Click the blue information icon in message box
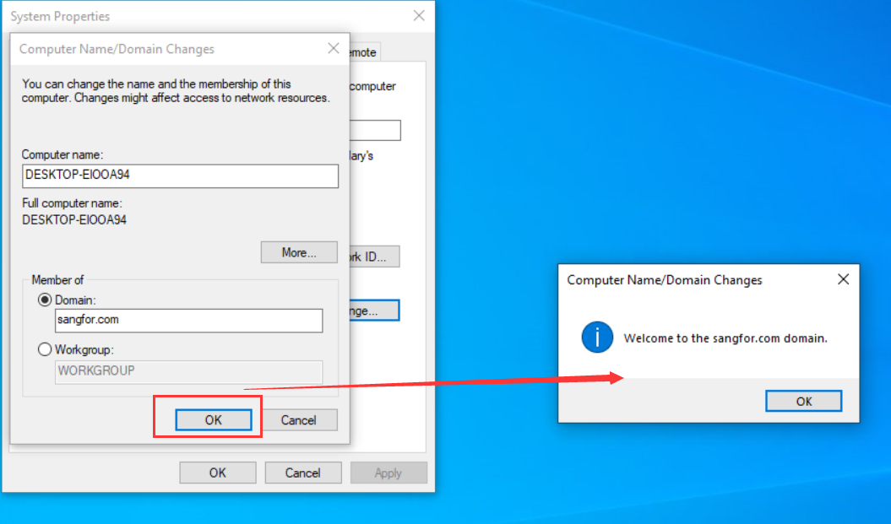The image size is (891, 524). click(597, 338)
